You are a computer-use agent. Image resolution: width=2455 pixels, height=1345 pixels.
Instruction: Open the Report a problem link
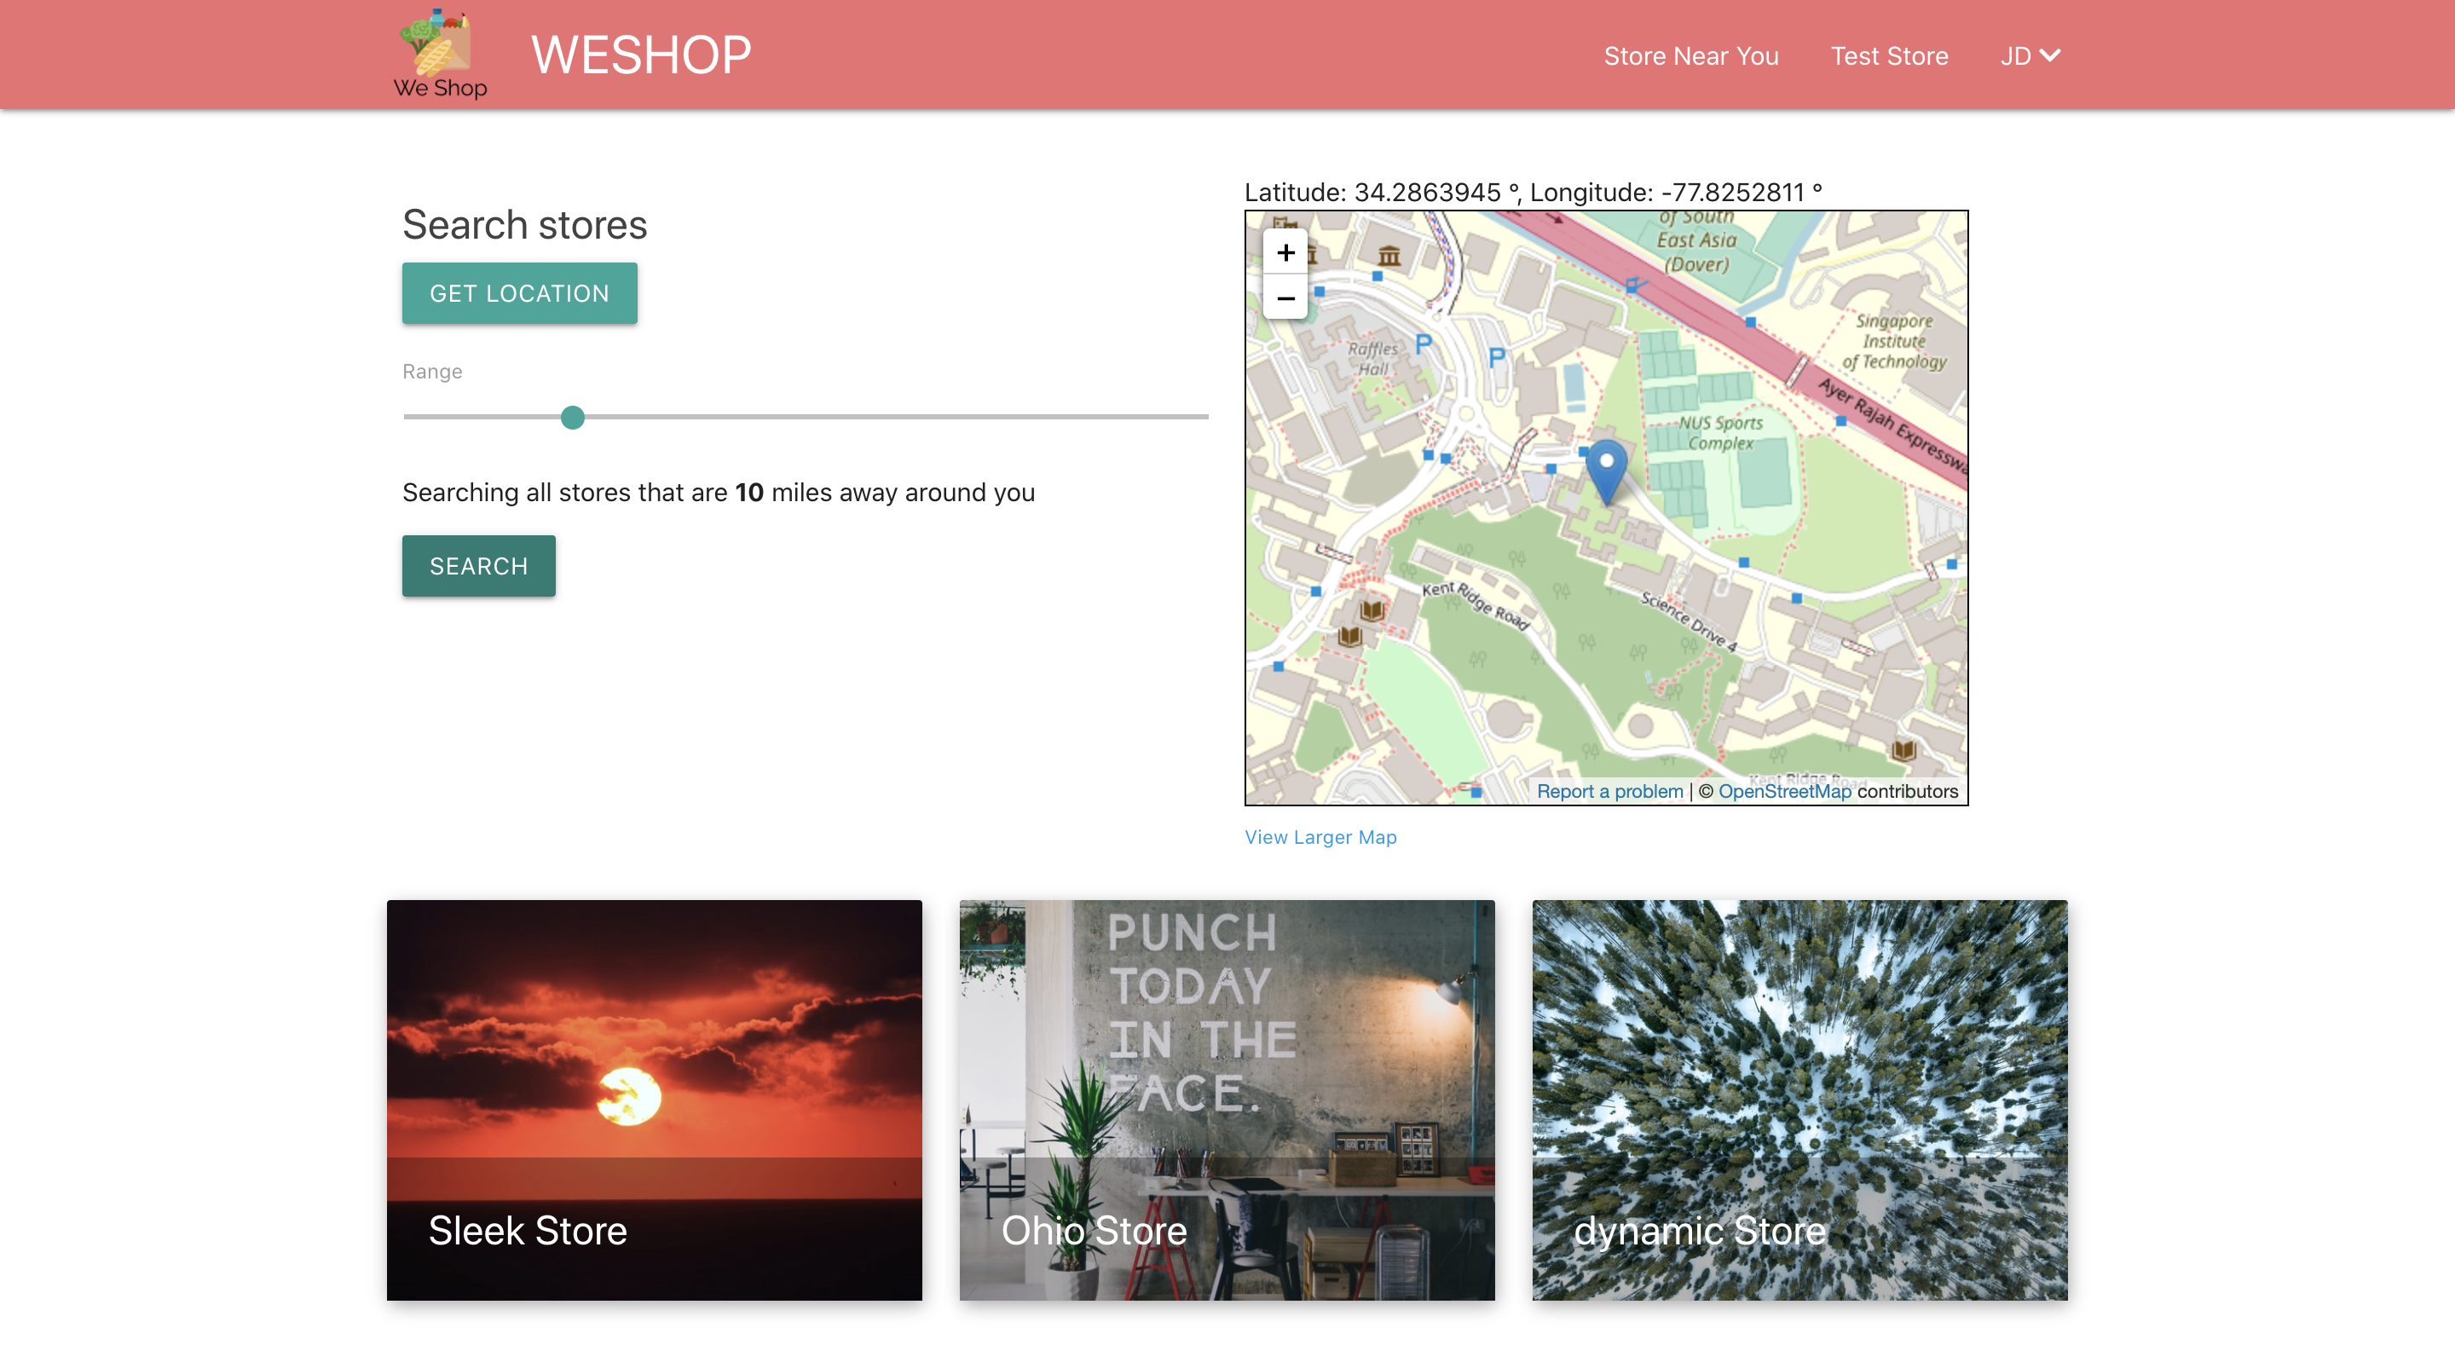click(1609, 791)
